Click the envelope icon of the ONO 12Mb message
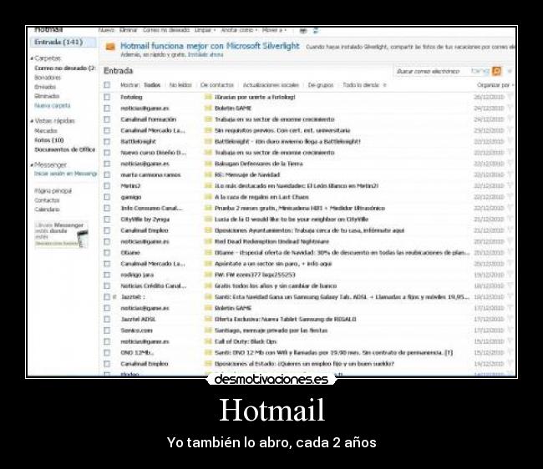The width and height of the screenshot is (543, 469). pos(208,352)
